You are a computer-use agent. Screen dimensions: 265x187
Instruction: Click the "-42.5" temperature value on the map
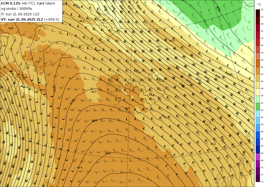point(79,167)
